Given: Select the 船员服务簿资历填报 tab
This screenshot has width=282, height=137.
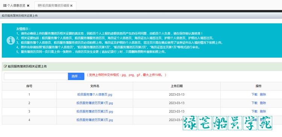Looking at the screenshot, I should 55,6.
